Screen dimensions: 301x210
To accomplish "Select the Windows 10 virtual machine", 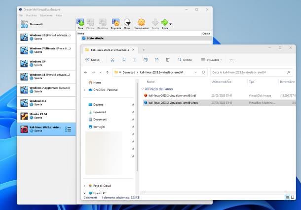I will pos(46,37).
